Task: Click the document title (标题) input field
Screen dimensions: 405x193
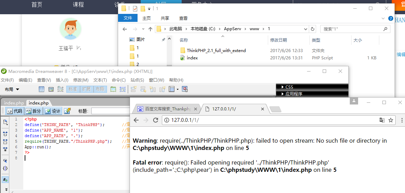Action: click(x=110, y=111)
